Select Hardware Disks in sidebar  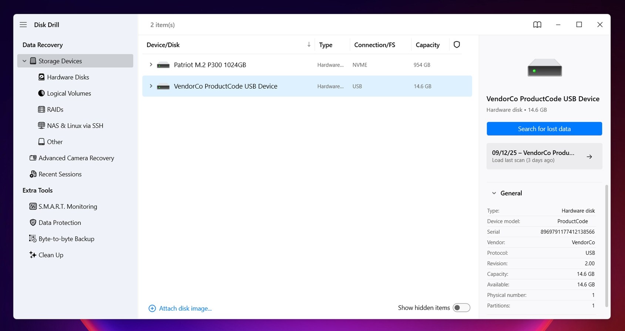(x=68, y=77)
